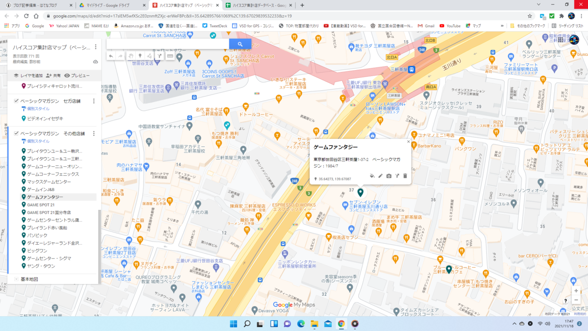This screenshot has width=588, height=331.
Task: Click the cloud saved-to-Drive status icon
Action: 96,62
